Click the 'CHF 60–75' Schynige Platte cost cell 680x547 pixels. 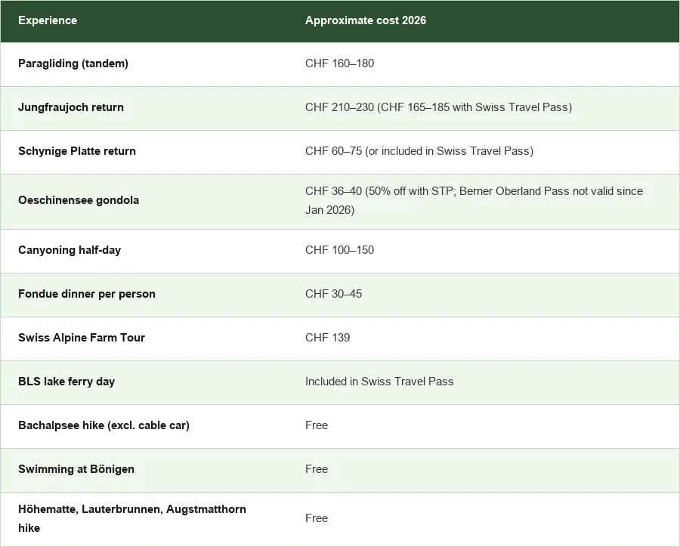click(x=419, y=151)
